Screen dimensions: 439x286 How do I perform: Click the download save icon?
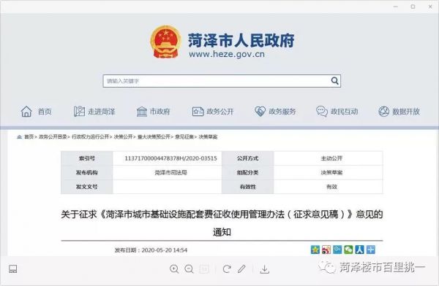coord(265,269)
